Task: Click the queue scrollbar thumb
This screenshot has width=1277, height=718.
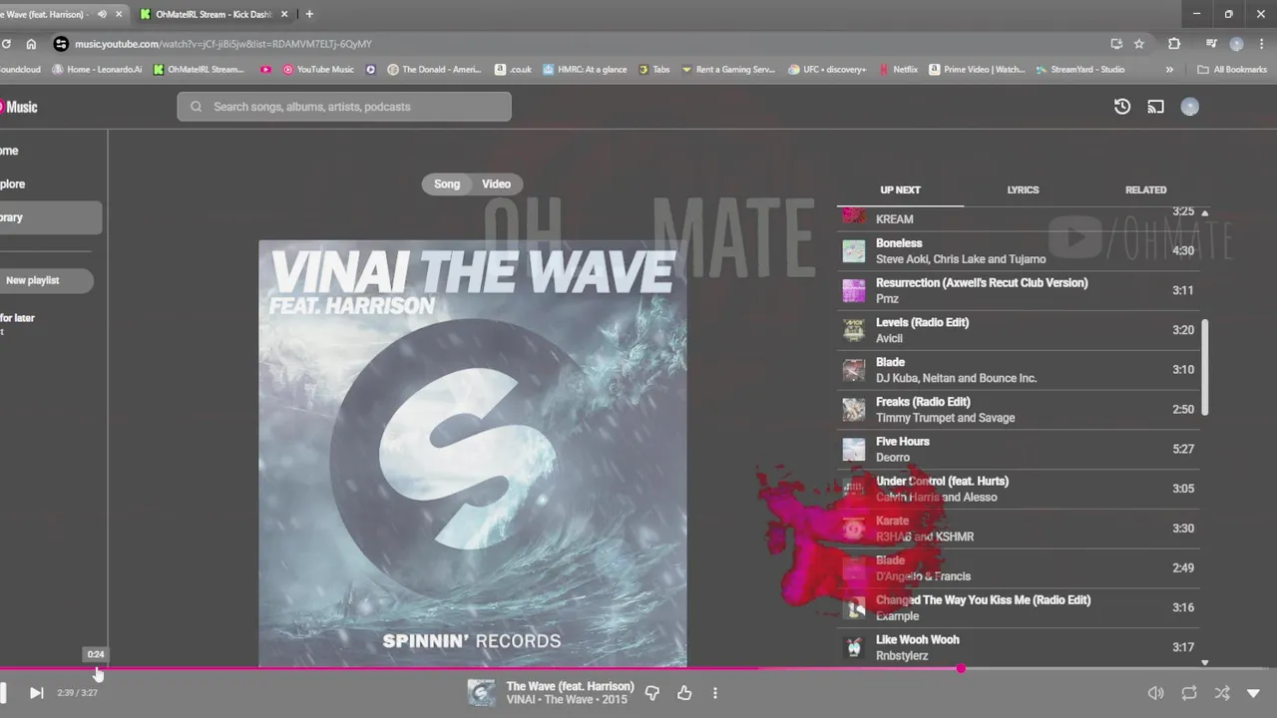Action: [1204, 367]
